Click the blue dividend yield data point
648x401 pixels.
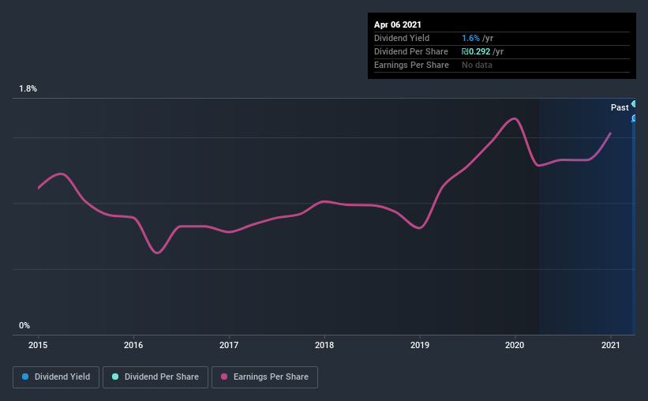pyautogui.click(x=634, y=118)
